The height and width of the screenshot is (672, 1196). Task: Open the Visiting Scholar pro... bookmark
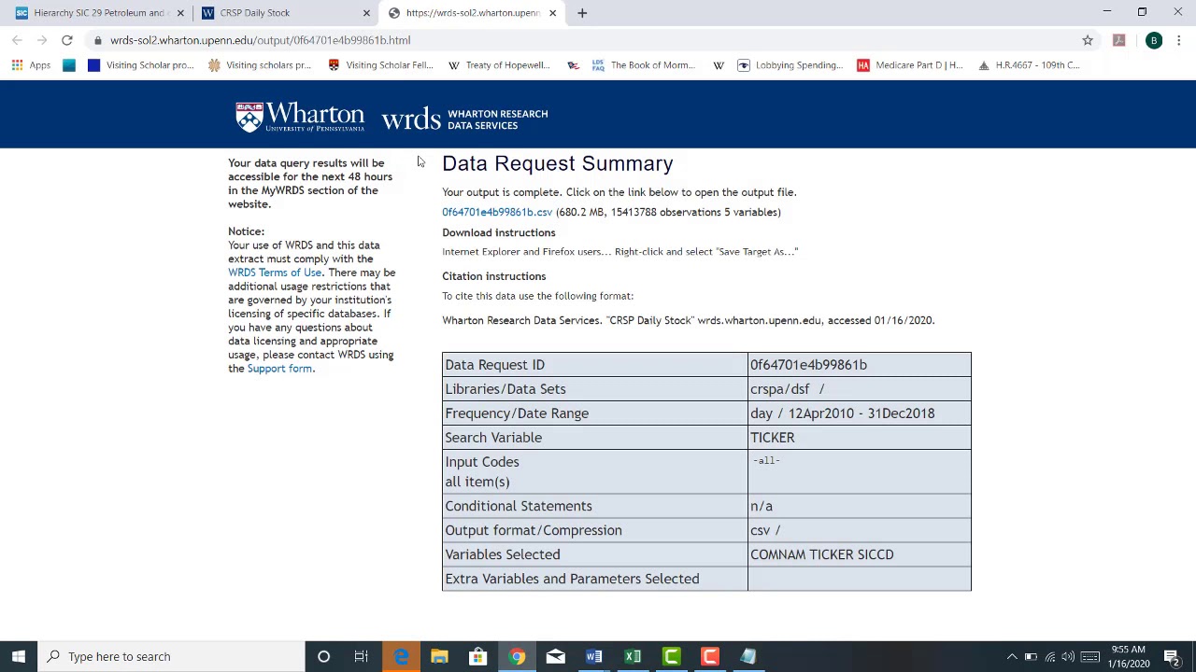pos(140,65)
